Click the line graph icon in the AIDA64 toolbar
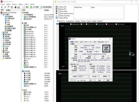 coord(19,7)
